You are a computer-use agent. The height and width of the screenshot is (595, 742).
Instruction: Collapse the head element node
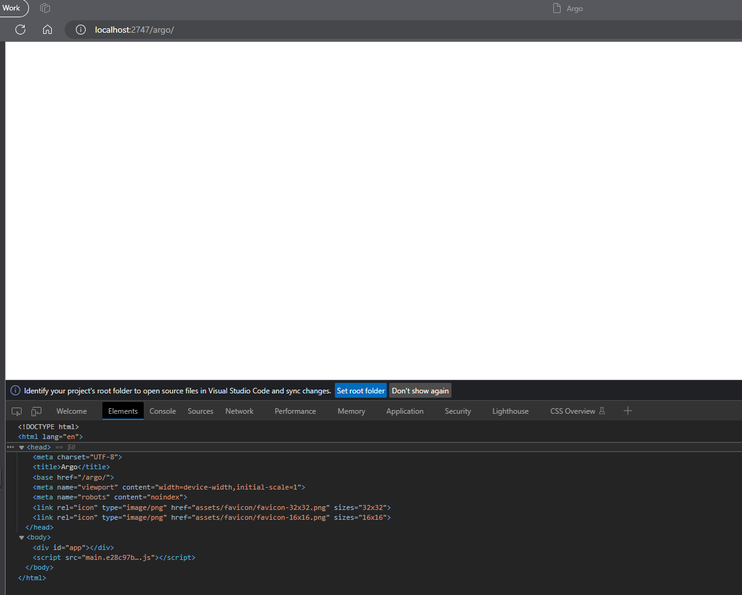coord(22,447)
